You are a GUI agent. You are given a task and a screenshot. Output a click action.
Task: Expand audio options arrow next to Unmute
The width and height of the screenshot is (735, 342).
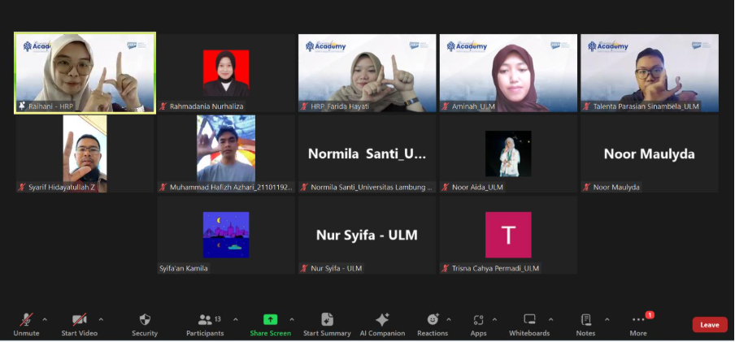click(x=45, y=319)
